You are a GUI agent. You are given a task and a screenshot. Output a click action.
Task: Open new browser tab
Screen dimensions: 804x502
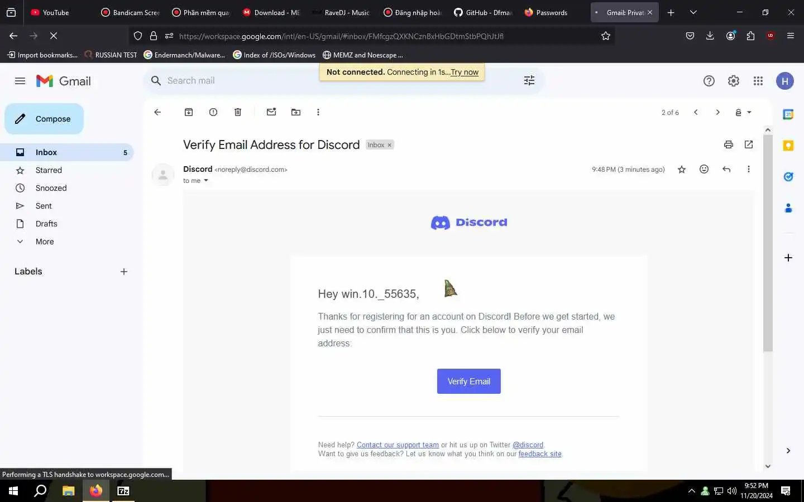click(x=671, y=12)
